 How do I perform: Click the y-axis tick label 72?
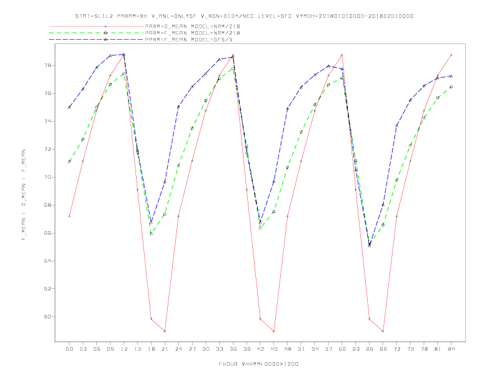(47, 149)
